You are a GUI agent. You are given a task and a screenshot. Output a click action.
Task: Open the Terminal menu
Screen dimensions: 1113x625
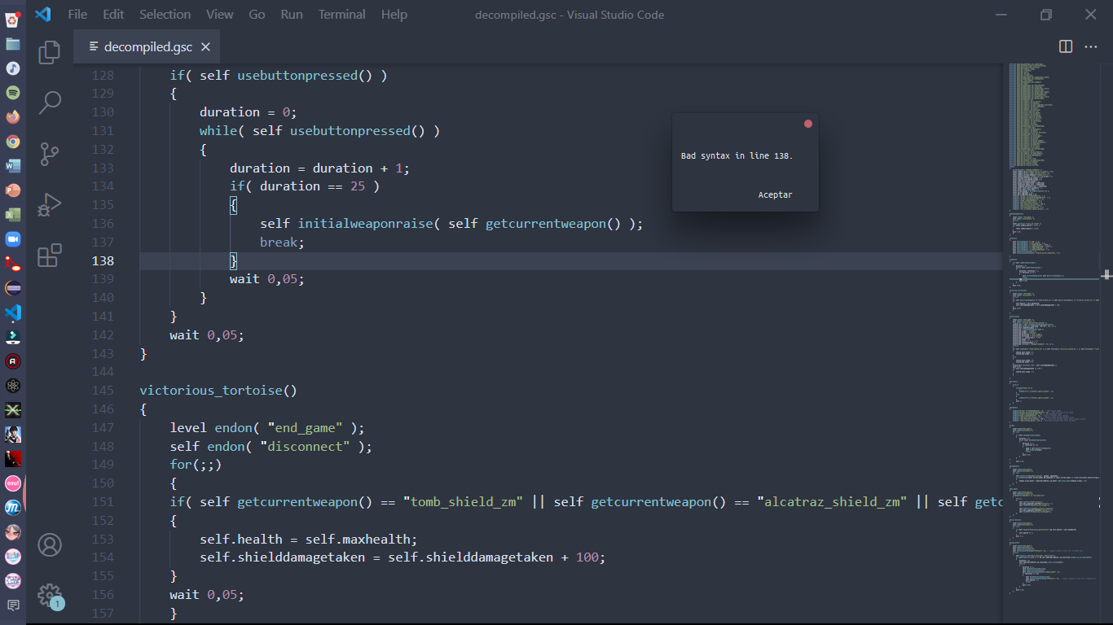tap(342, 15)
